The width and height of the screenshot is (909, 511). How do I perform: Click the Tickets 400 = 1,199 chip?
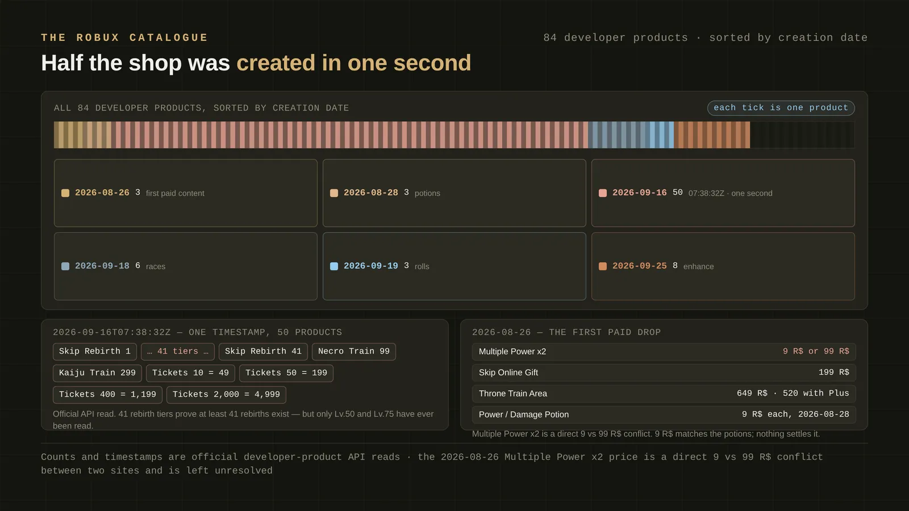click(107, 395)
